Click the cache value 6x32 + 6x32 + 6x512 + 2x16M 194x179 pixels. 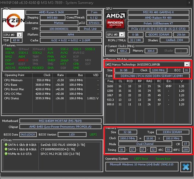(x=71, y=40)
